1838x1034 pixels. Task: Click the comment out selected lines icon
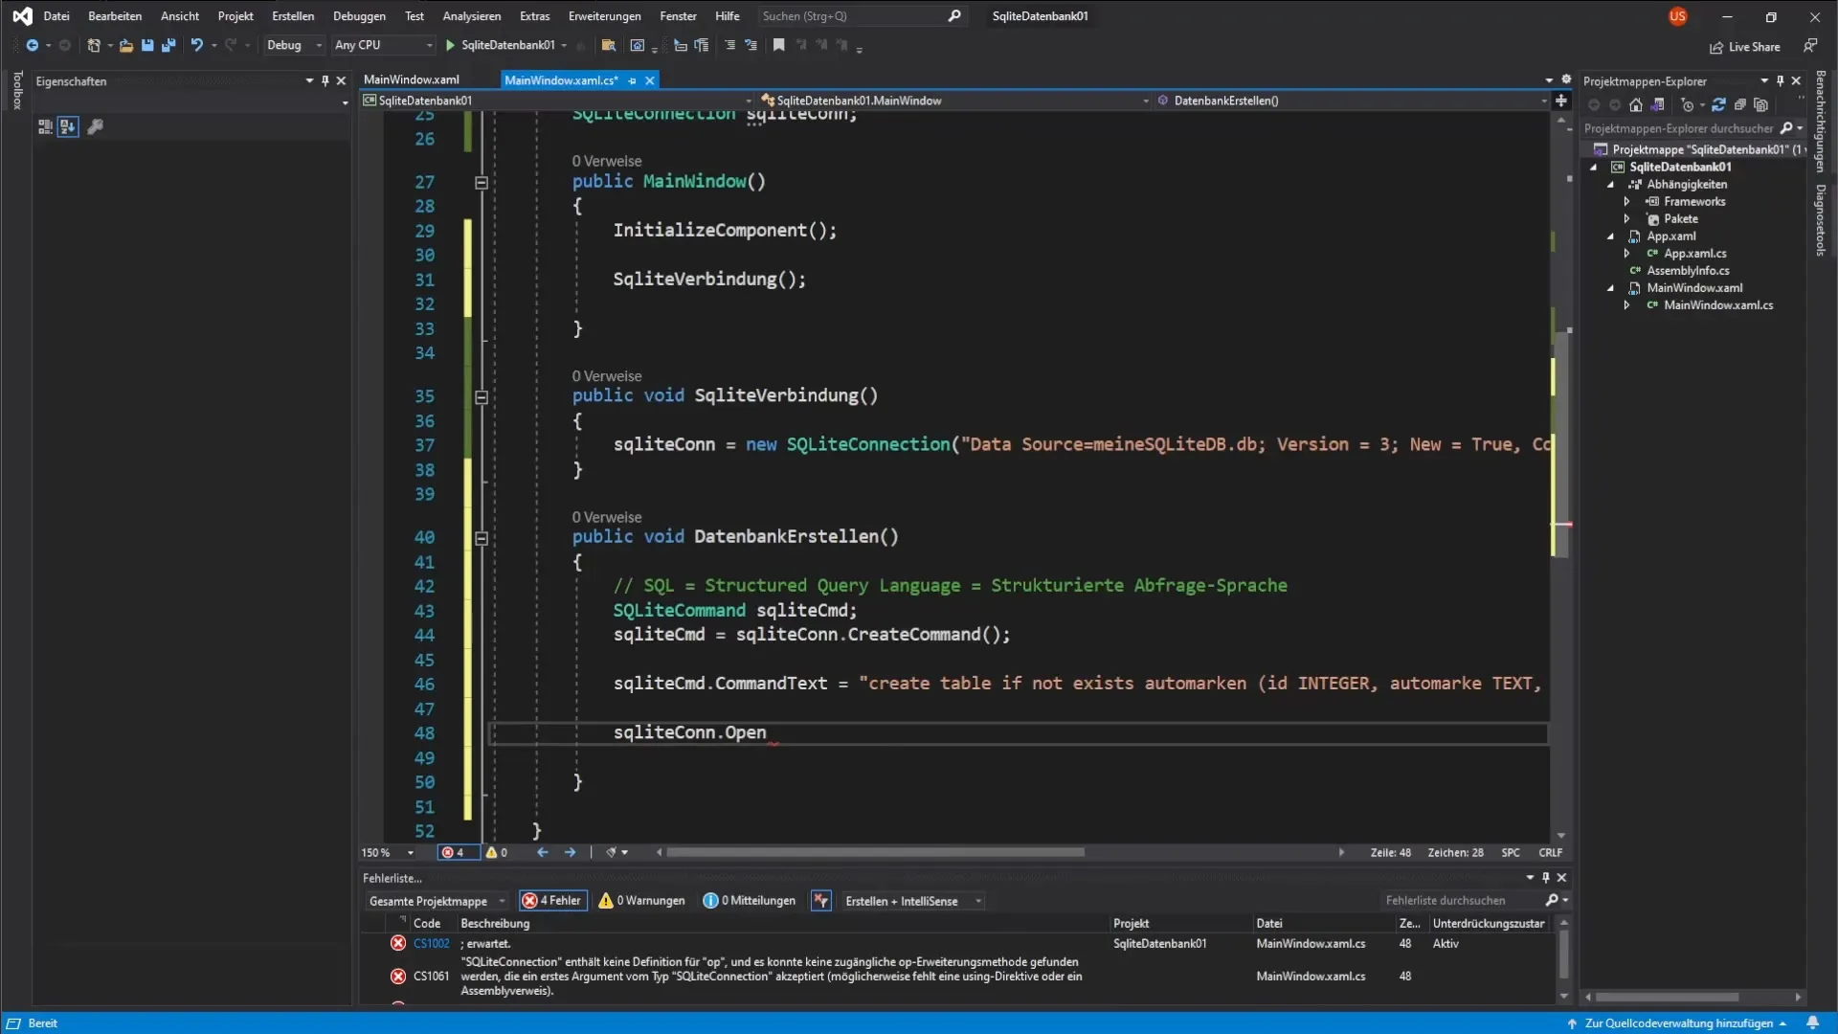click(730, 45)
